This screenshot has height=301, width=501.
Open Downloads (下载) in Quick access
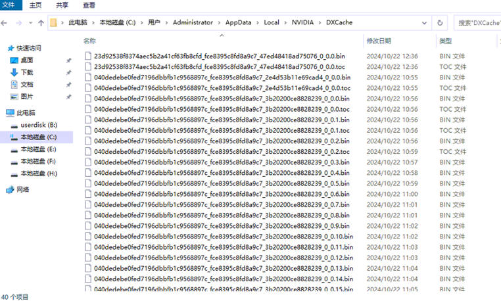pos(27,72)
